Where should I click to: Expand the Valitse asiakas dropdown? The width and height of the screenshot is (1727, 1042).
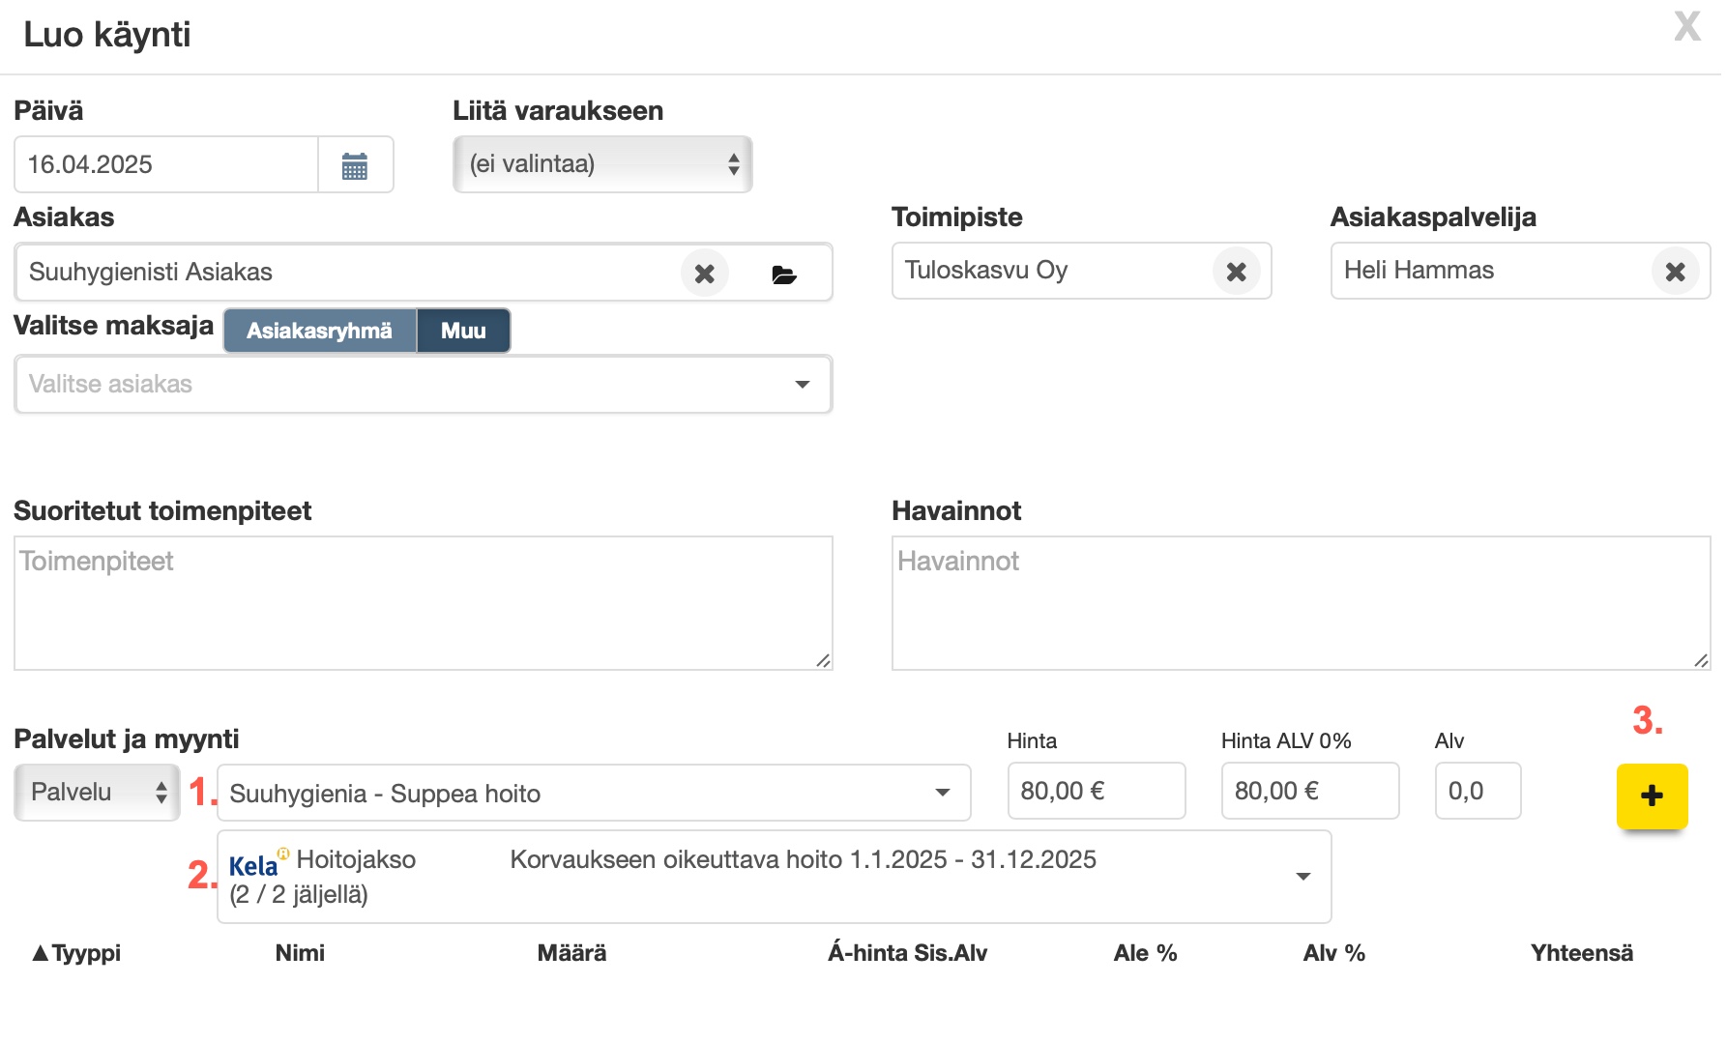[801, 385]
